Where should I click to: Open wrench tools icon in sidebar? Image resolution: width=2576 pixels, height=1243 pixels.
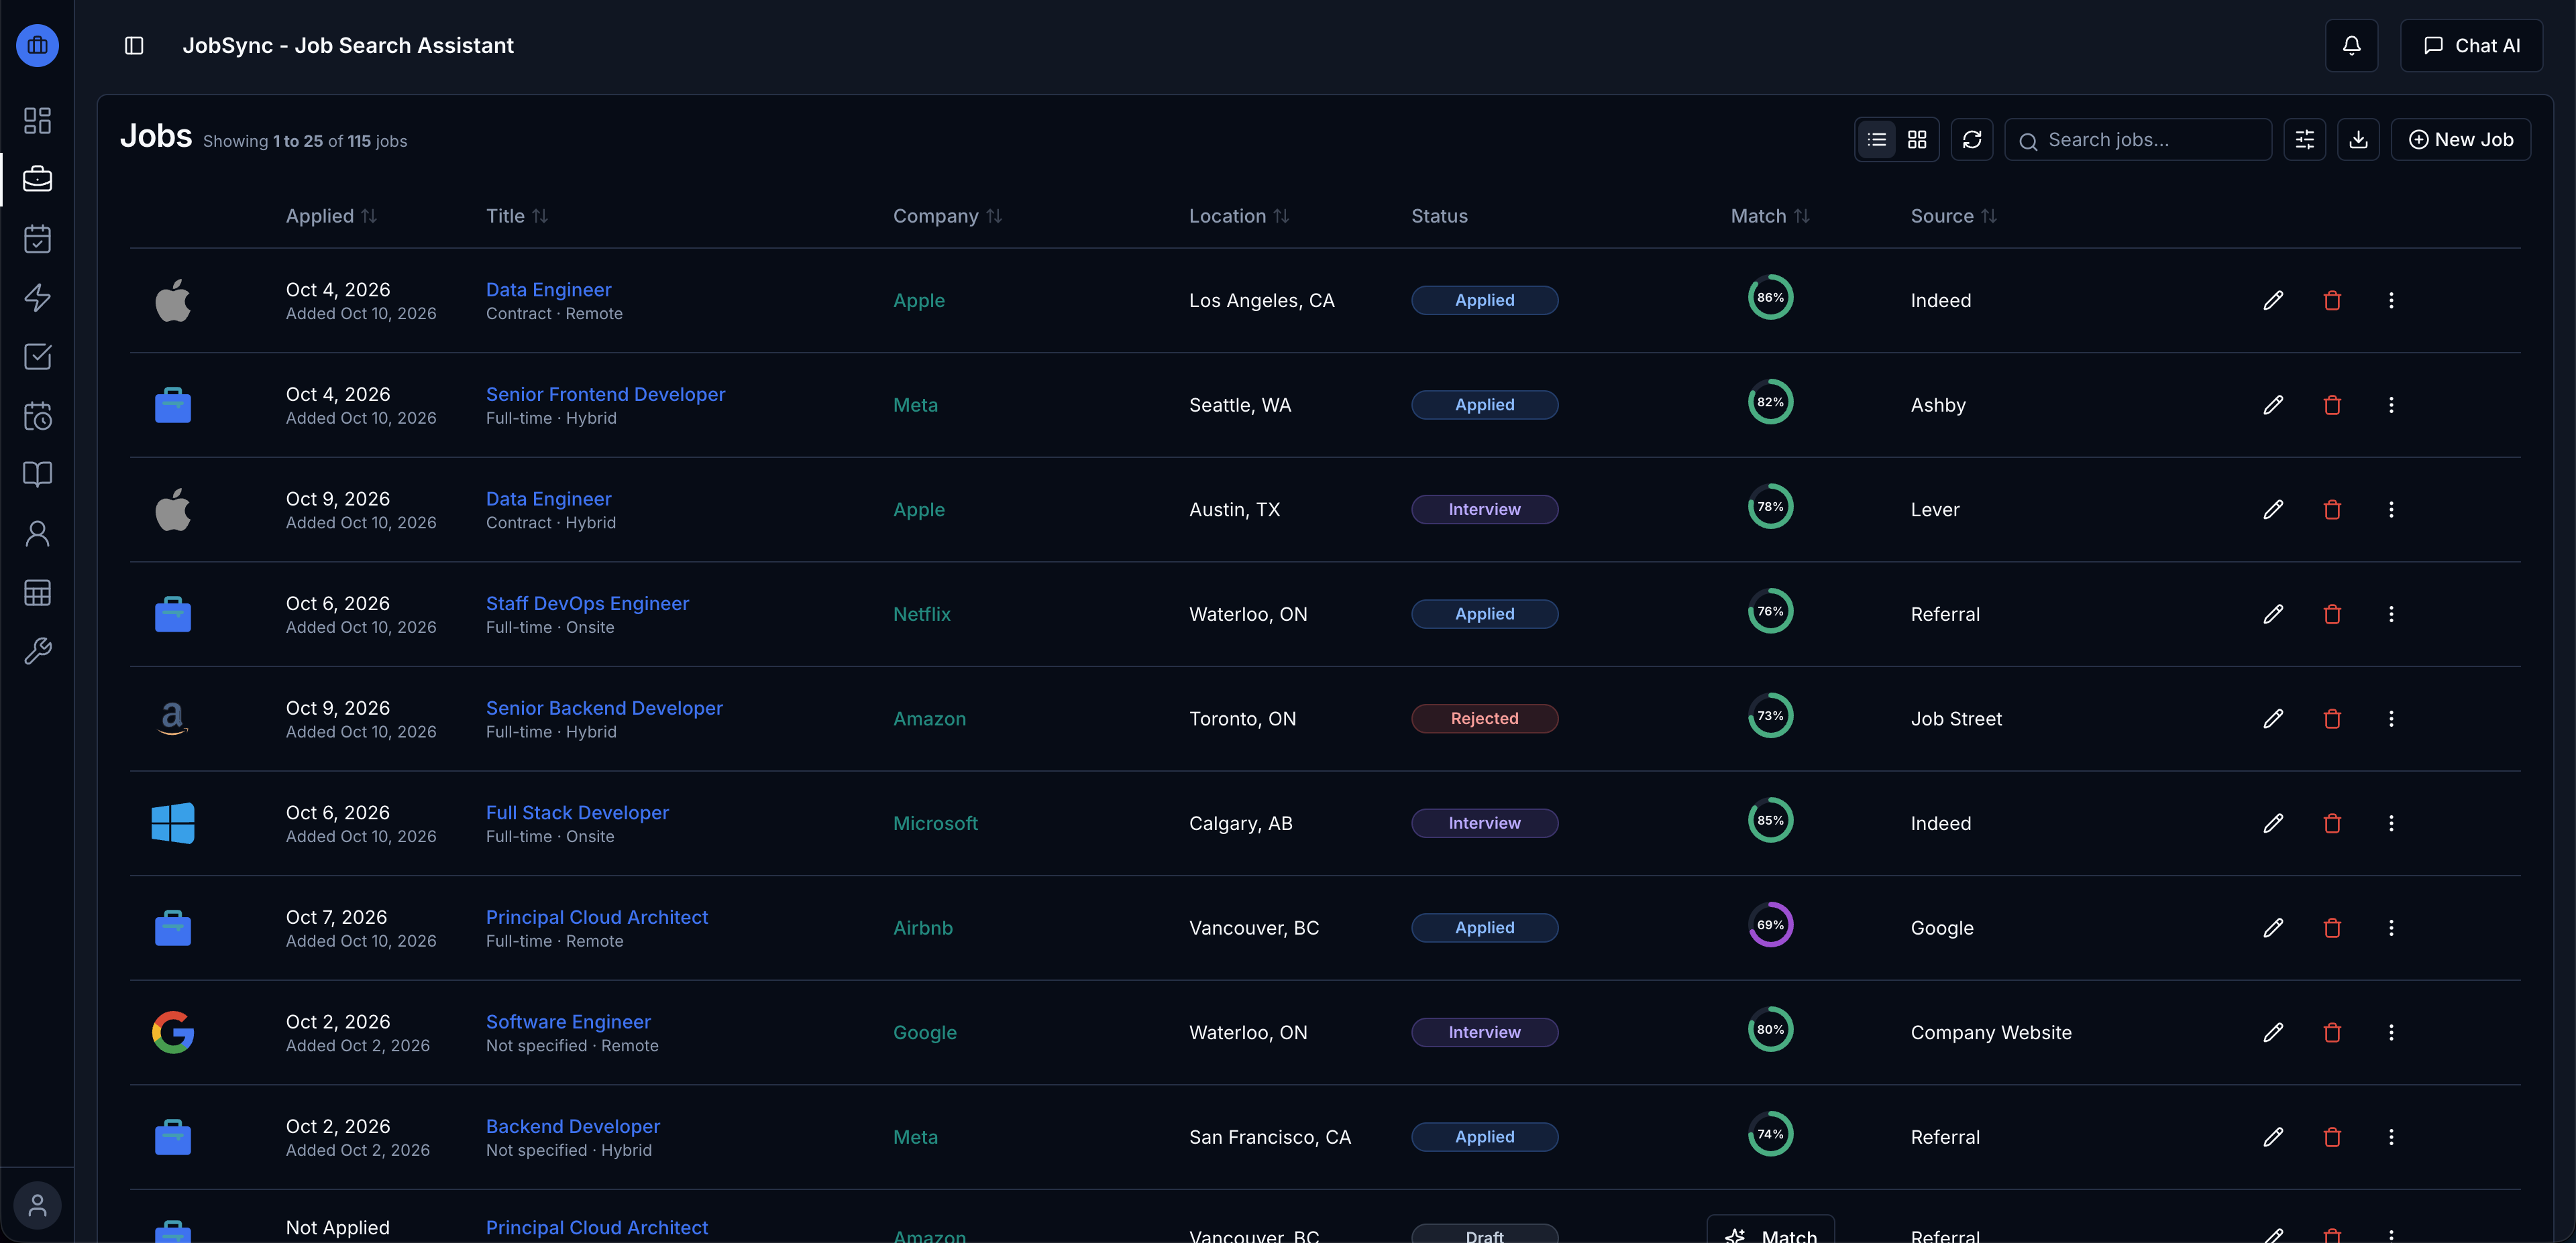pyautogui.click(x=37, y=652)
